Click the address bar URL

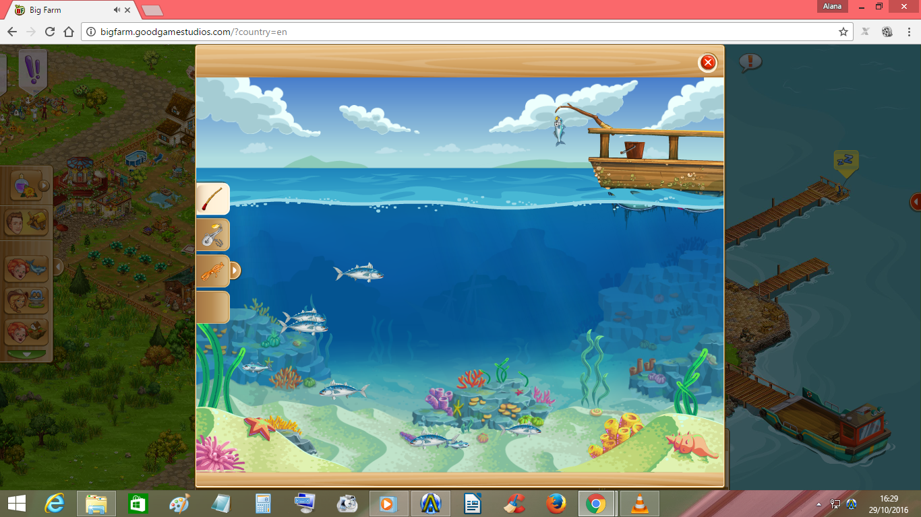194,32
